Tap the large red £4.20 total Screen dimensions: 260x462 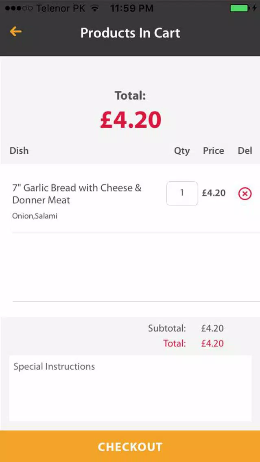131,120
